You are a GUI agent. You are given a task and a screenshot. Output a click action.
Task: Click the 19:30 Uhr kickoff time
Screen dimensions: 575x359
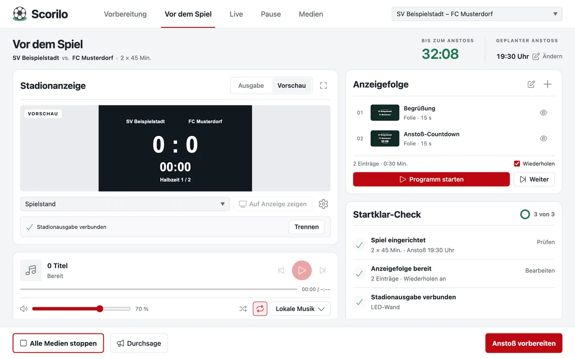pyautogui.click(x=513, y=57)
